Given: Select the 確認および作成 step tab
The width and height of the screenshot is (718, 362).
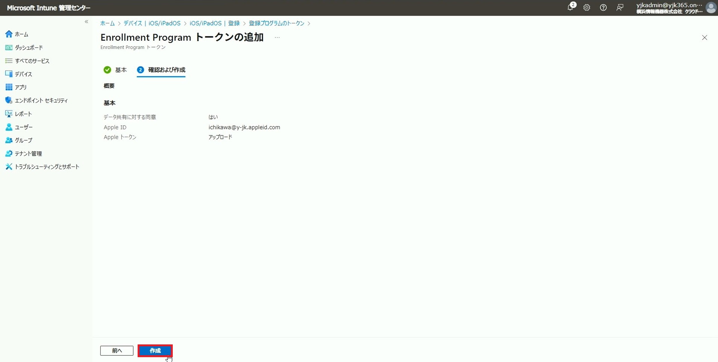Looking at the screenshot, I should 161,70.
